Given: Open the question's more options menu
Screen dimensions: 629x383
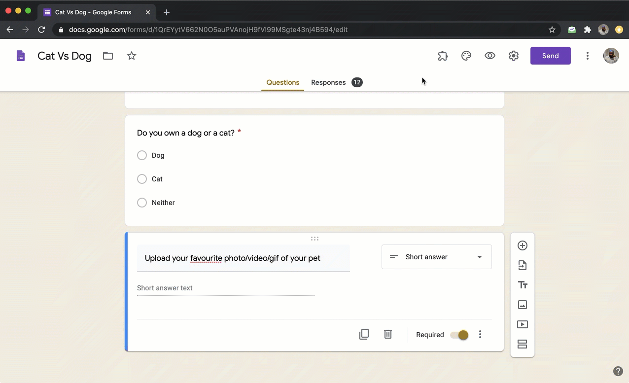Looking at the screenshot, I should [x=480, y=335].
